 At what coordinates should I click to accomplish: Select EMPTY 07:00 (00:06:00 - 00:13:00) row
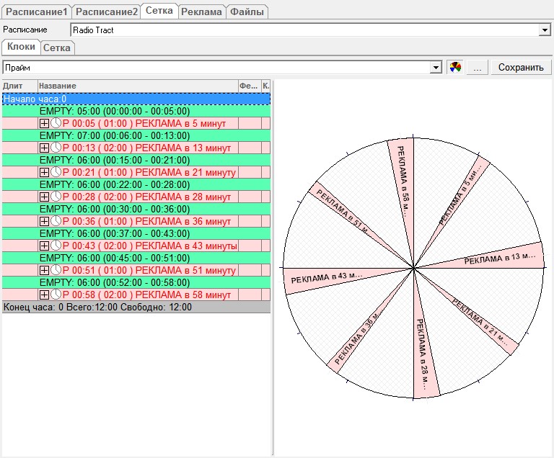[x=136, y=135]
